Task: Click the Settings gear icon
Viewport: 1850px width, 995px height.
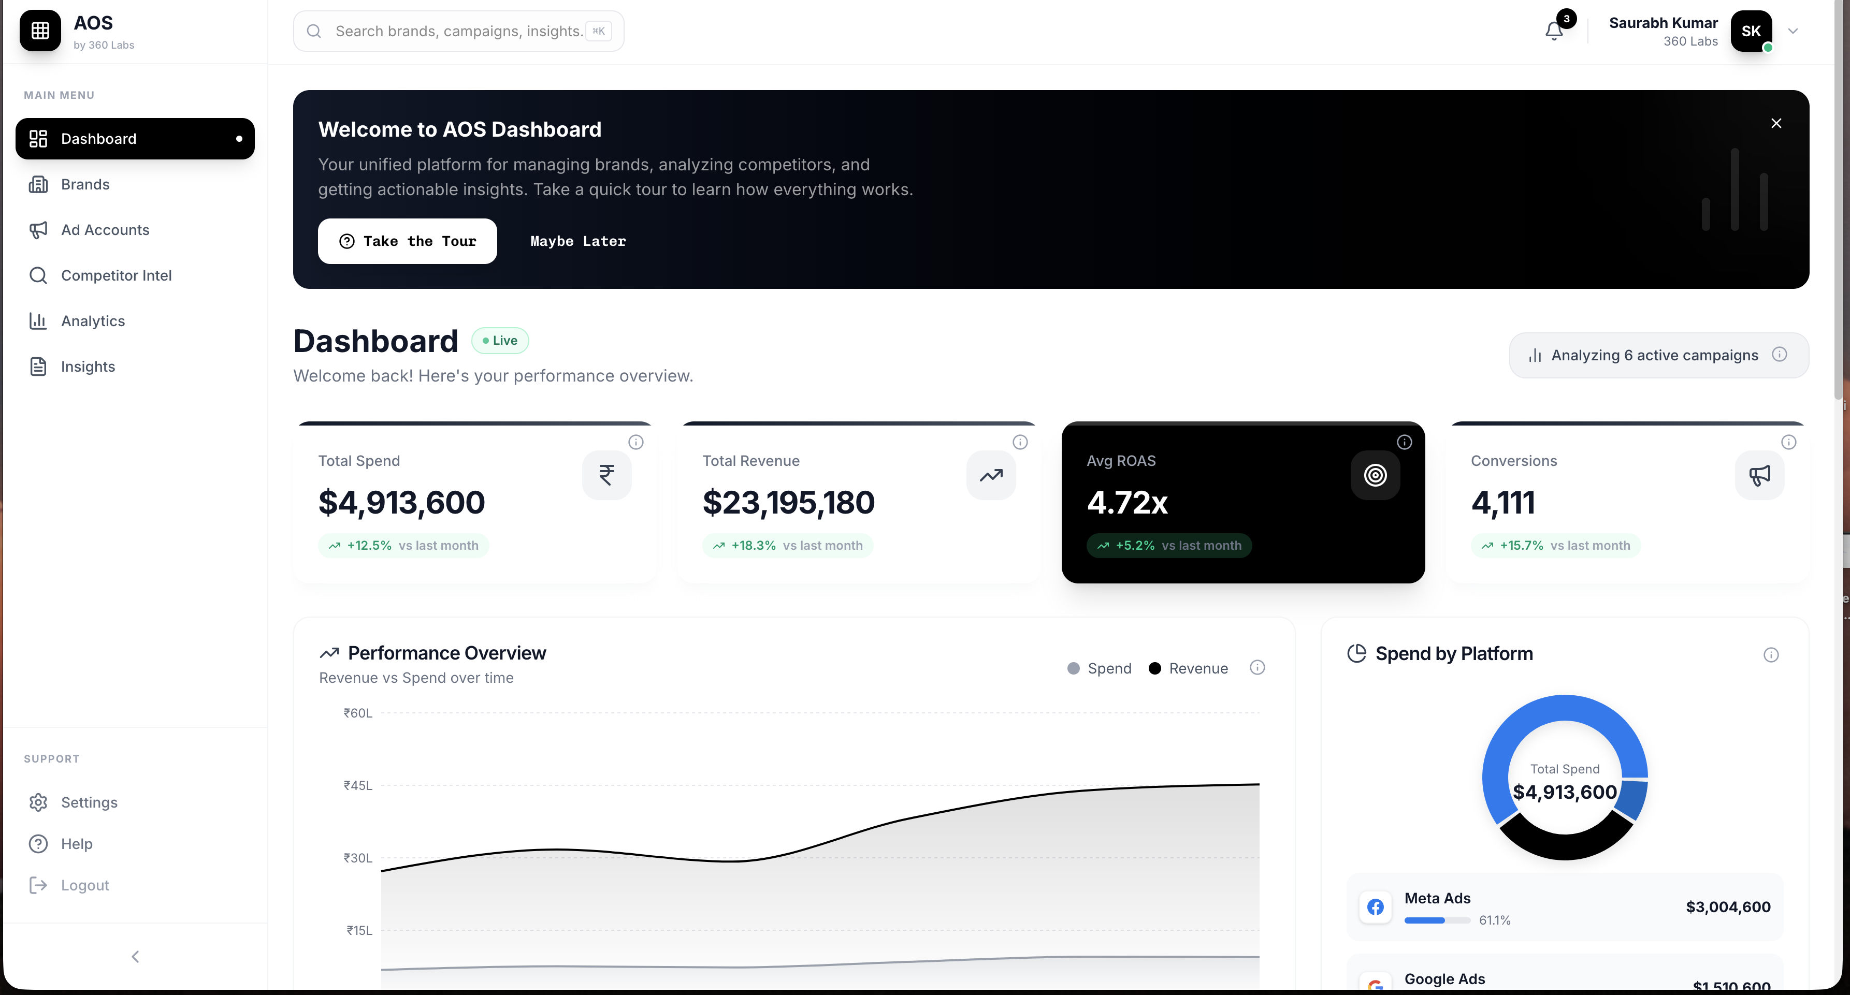Action: (38, 802)
